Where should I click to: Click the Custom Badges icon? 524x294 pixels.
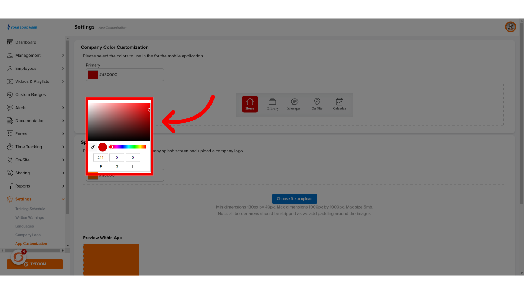click(x=10, y=94)
